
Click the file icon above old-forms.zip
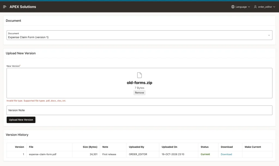click(x=139, y=75)
